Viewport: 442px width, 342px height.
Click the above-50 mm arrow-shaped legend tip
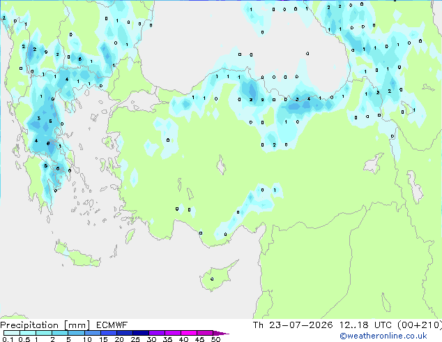[x=221, y=333]
